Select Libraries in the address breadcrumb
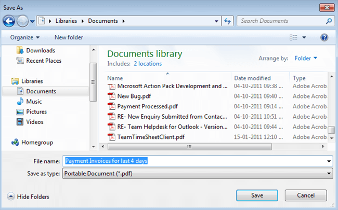338x210 pixels. click(x=66, y=21)
